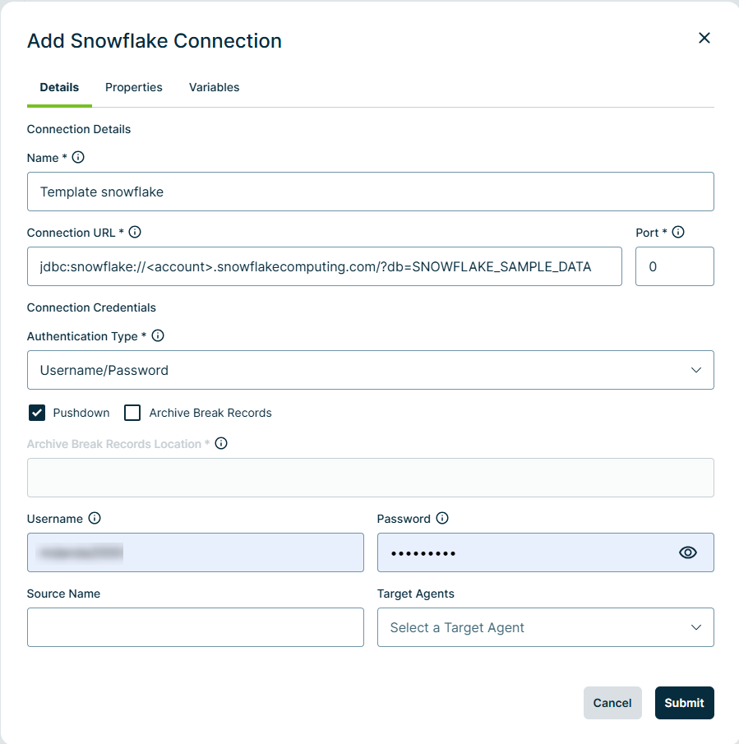Click the Password input field
The width and height of the screenshot is (739, 744).
(x=546, y=552)
